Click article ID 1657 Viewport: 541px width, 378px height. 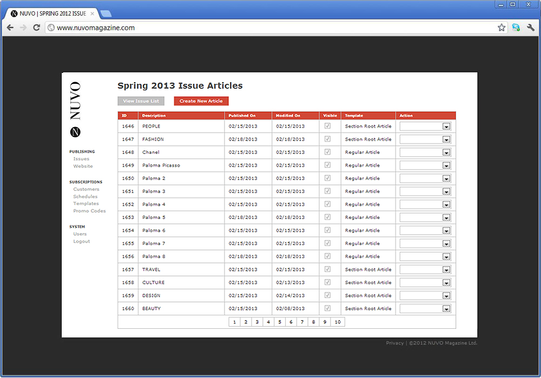click(x=128, y=269)
